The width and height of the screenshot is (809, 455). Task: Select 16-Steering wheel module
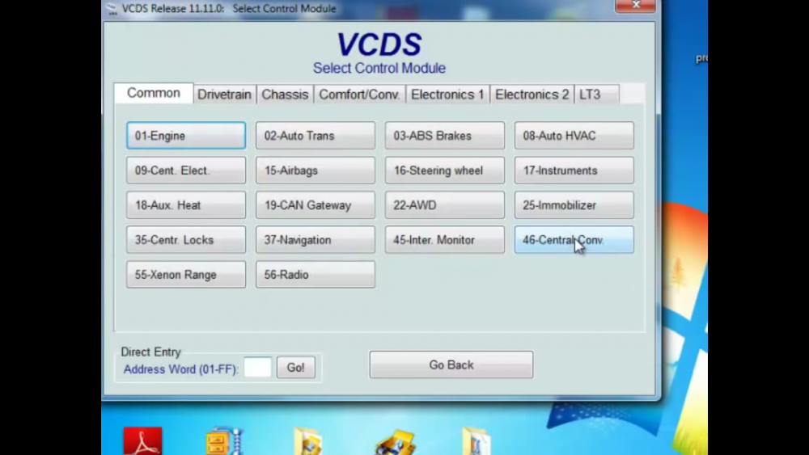pos(445,171)
